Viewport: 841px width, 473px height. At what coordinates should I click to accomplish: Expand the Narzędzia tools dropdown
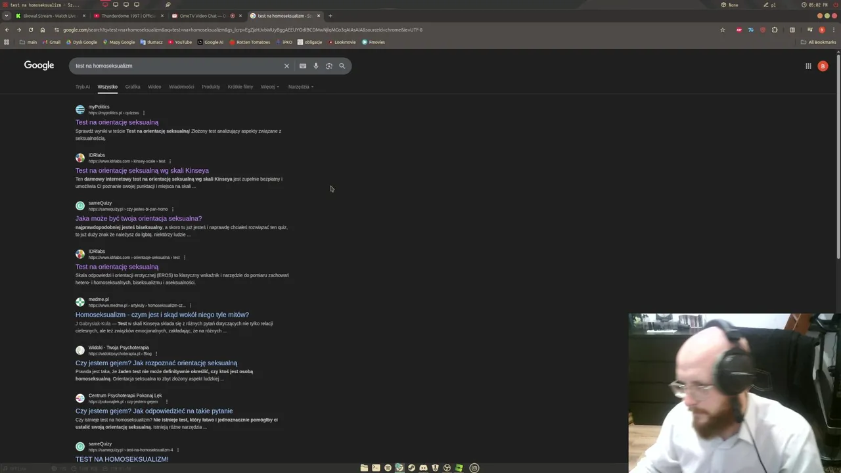301,87
